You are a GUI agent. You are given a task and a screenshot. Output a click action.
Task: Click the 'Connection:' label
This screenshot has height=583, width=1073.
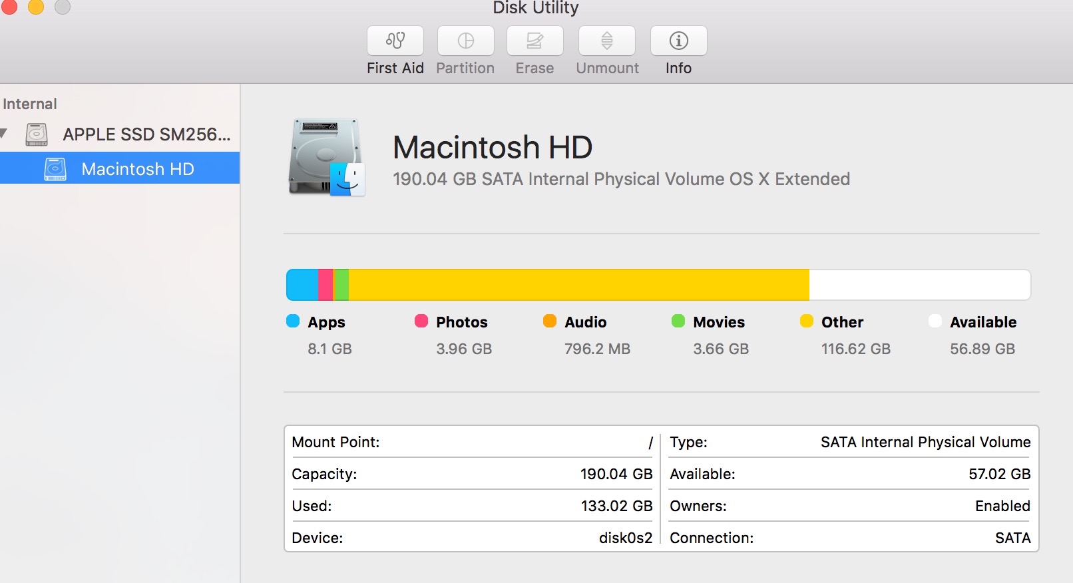pos(712,538)
